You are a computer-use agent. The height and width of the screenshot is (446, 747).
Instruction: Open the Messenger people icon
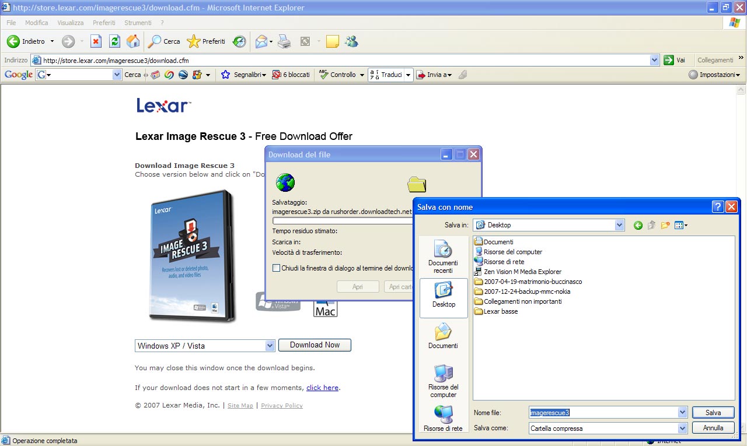click(351, 41)
